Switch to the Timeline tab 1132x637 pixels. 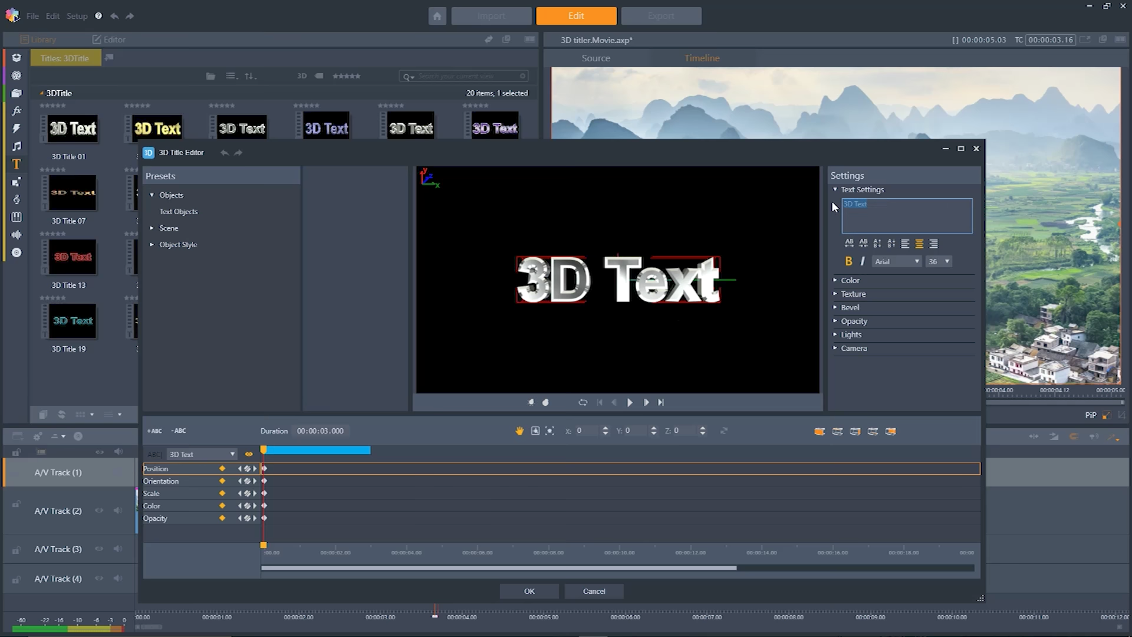tap(702, 58)
